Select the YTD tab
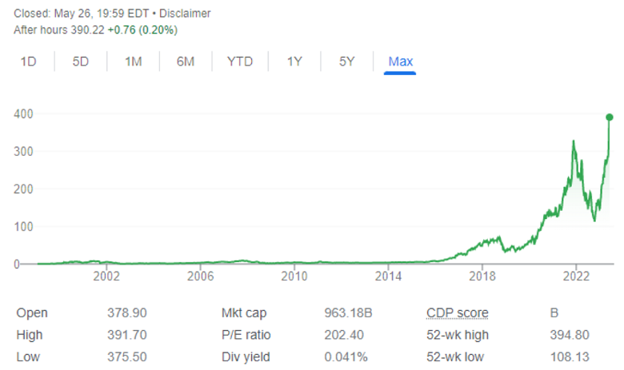624x370 pixels. coord(240,62)
